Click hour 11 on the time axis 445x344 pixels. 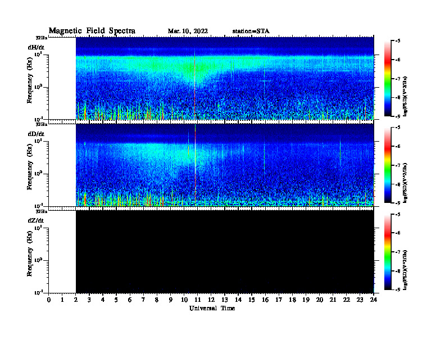click(198, 300)
